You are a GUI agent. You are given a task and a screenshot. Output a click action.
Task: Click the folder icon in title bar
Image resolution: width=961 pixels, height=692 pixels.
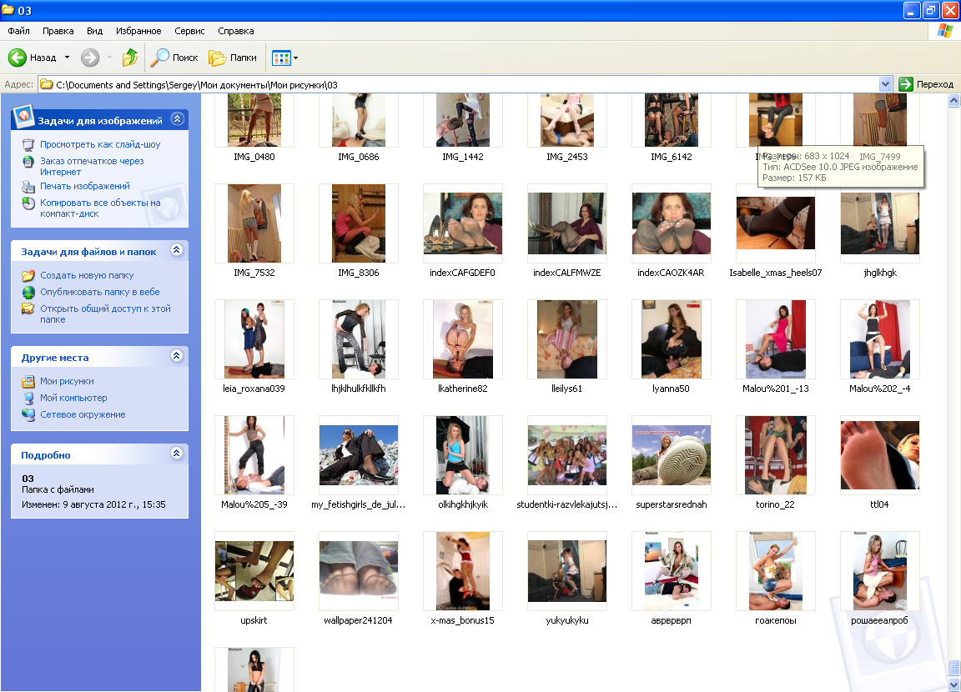(x=8, y=10)
